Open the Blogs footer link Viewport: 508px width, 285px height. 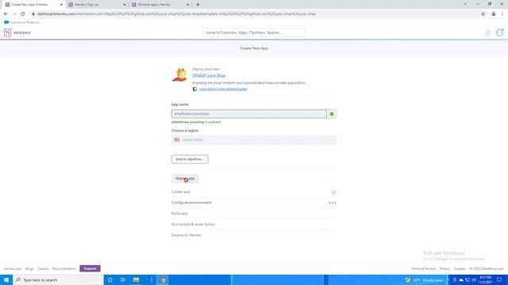pos(29,268)
